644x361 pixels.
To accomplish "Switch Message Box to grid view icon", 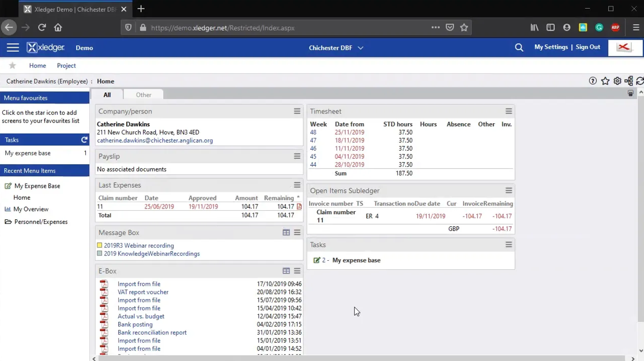I will [286, 232].
